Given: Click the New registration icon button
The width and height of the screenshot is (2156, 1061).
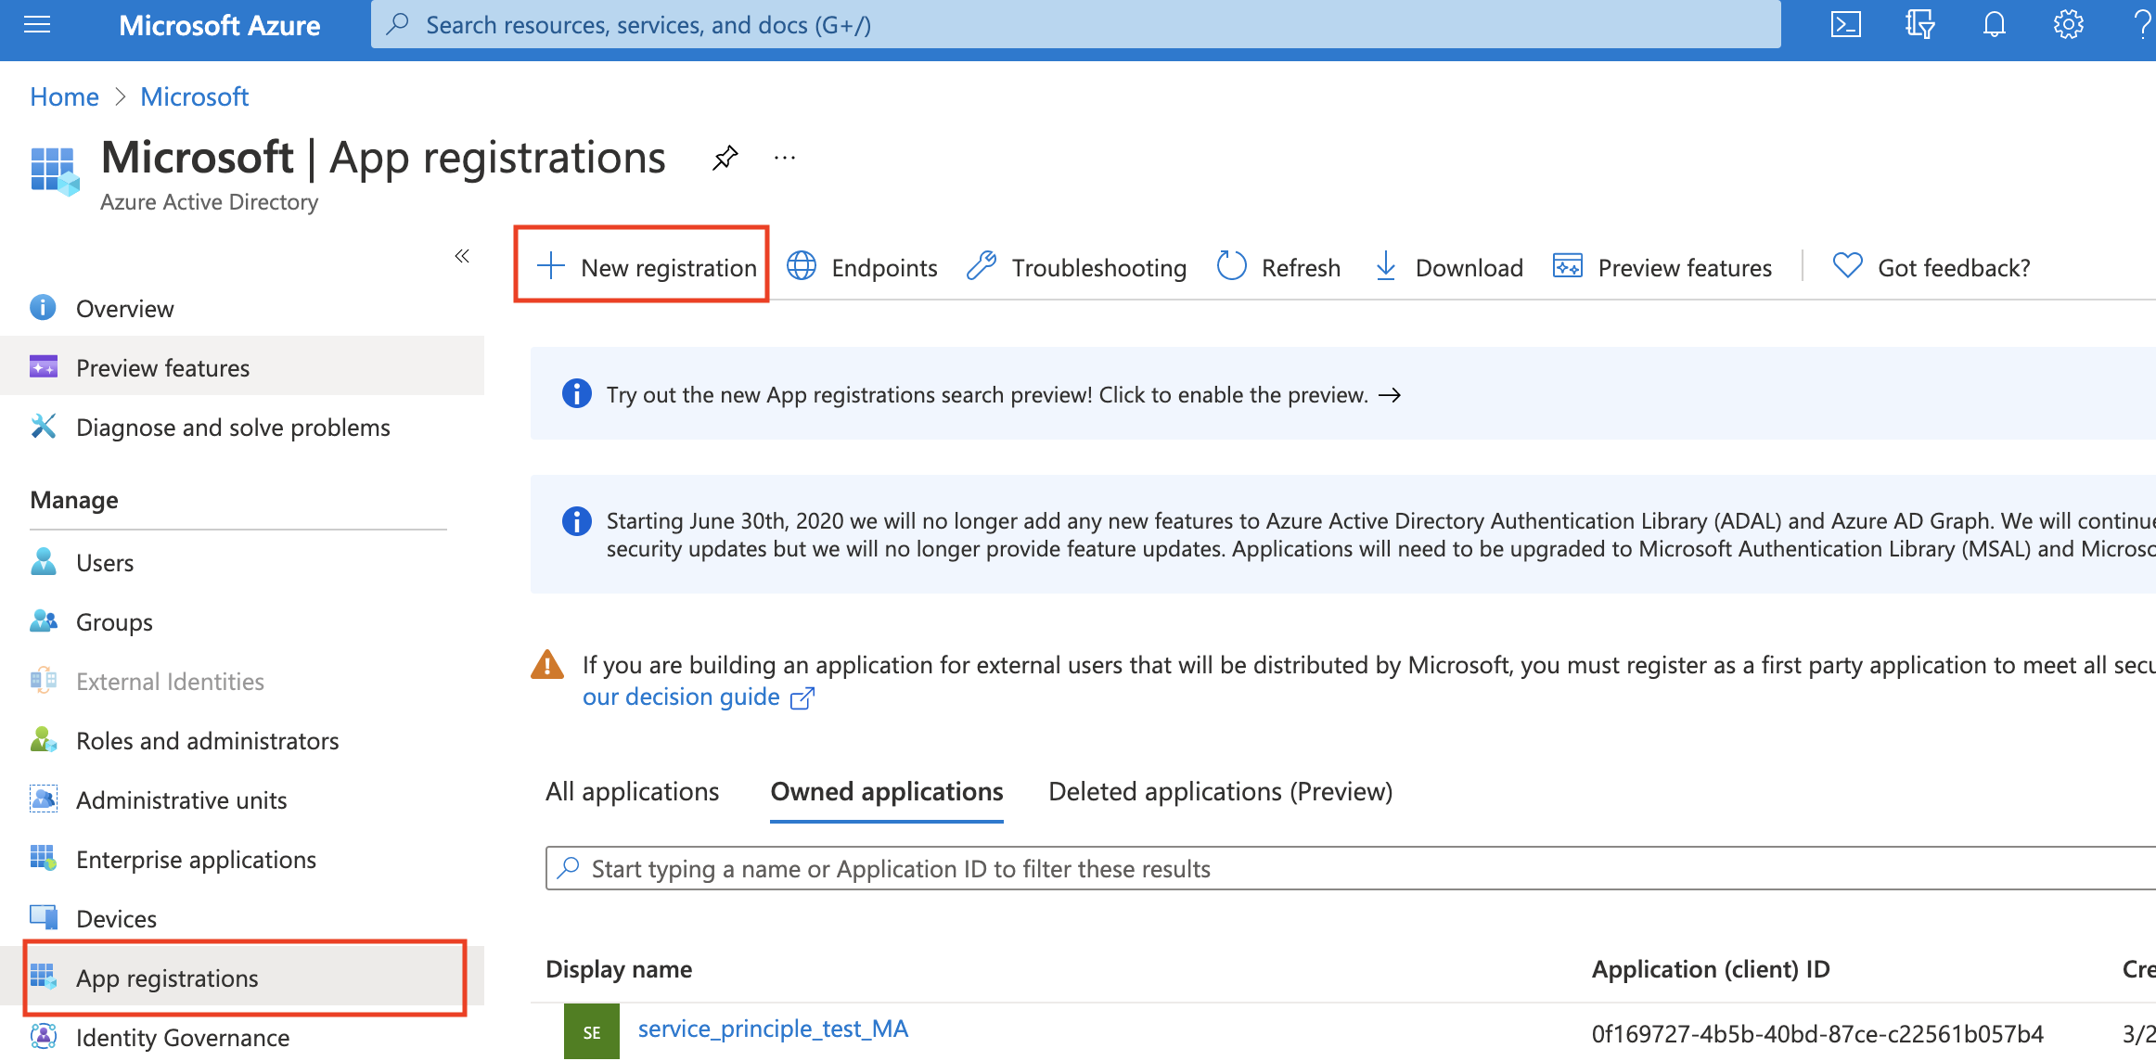Looking at the screenshot, I should pyautogui.click(x=641, y=265).
